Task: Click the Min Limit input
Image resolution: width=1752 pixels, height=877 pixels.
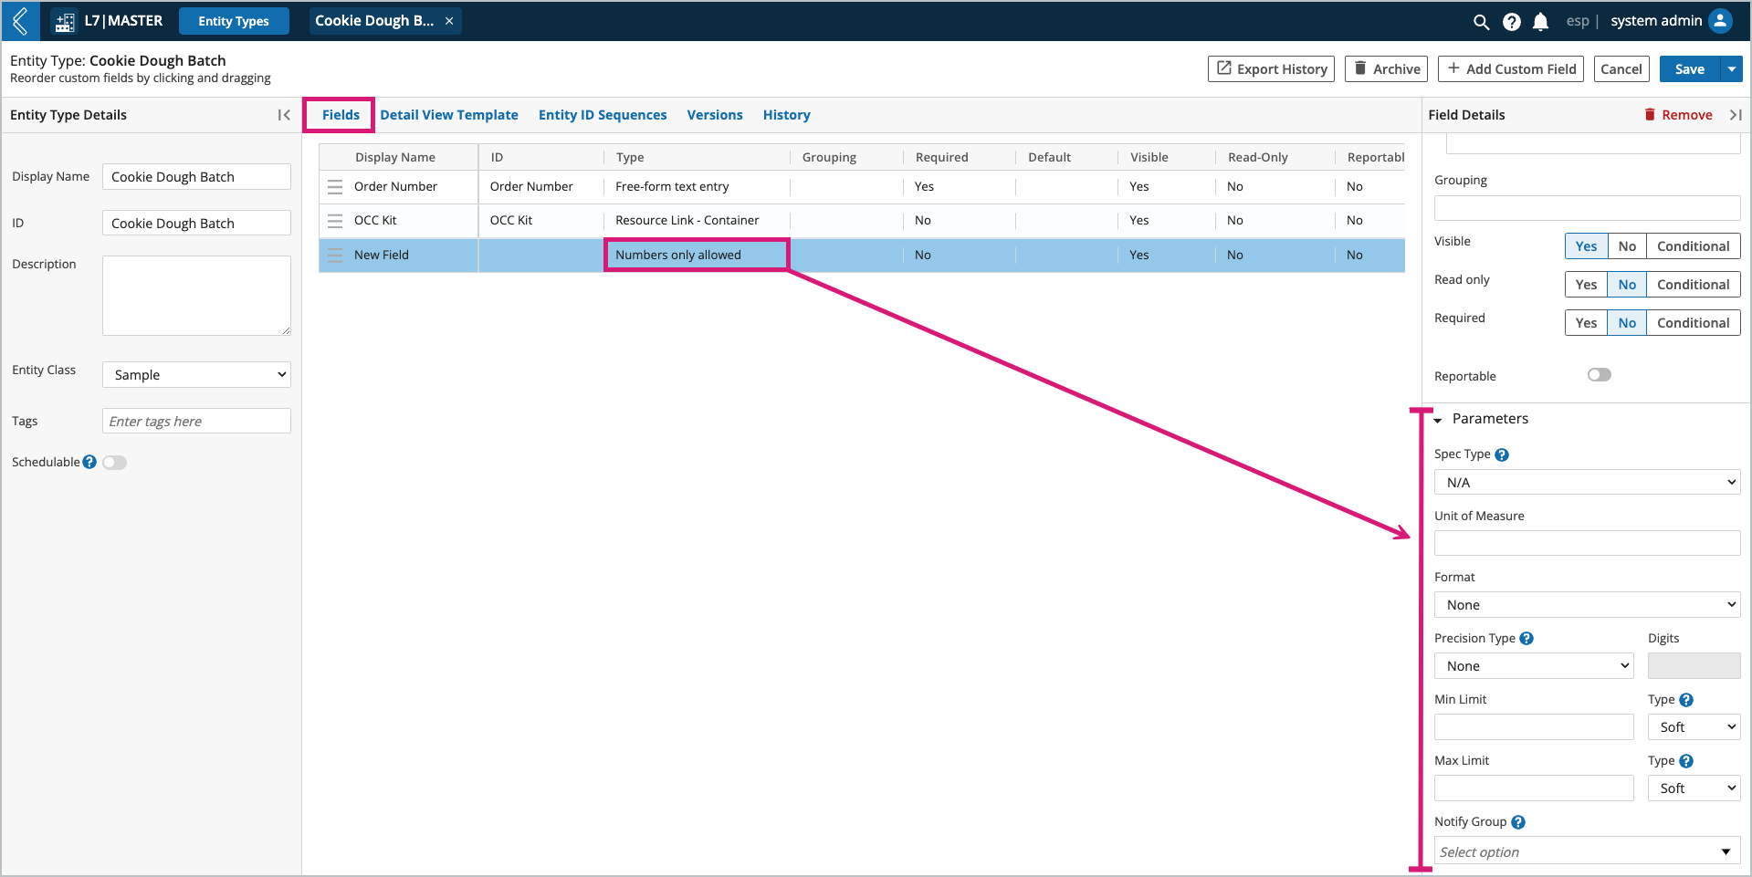Action: 1534,727
